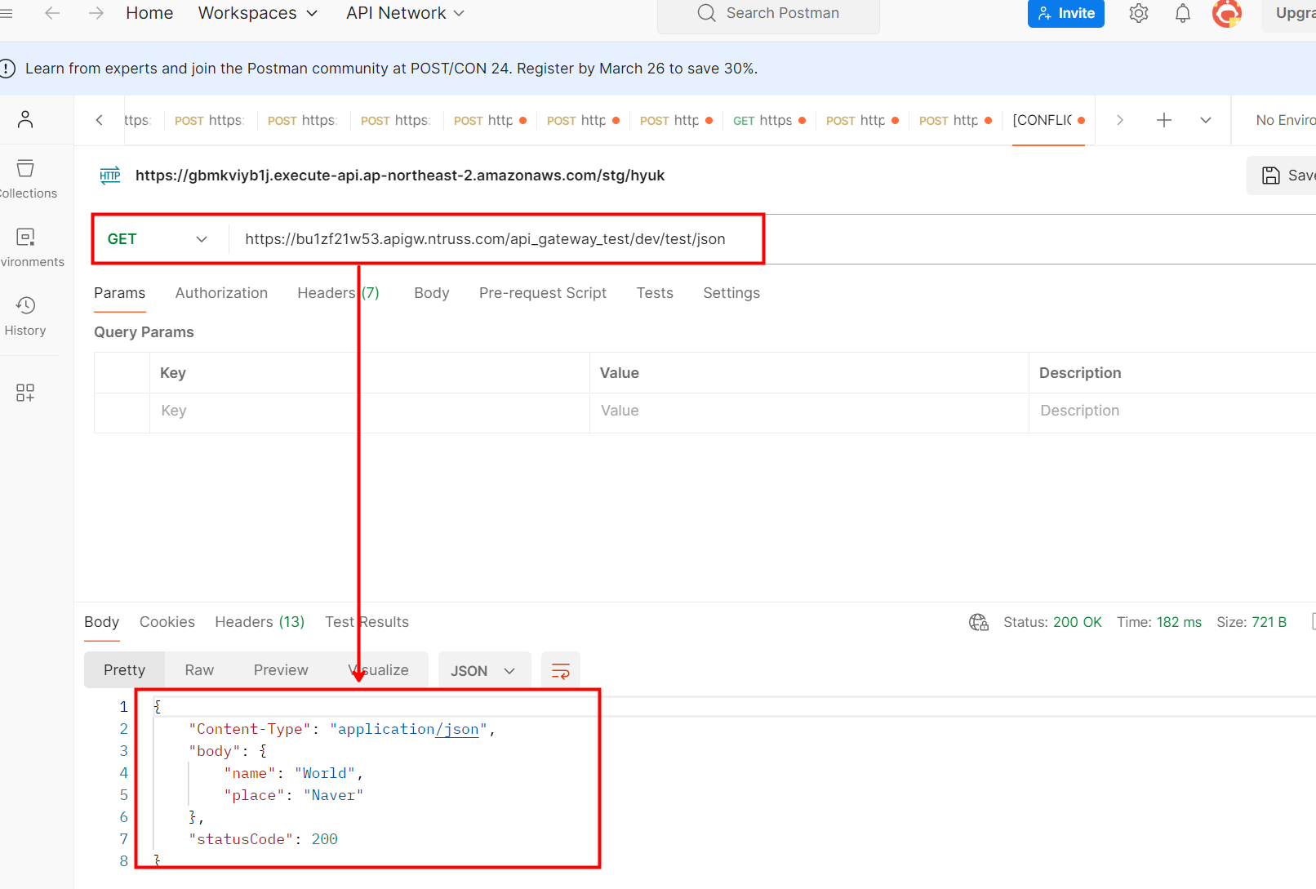This screenshot has width=1316, height=889.
Task: Click the query param Key input cell
Action: [370, 411]
